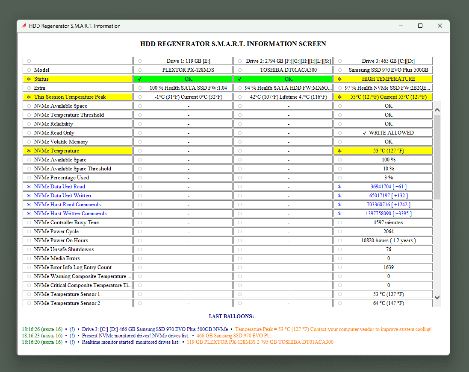
Task: Select radio circle beside NVMe Power On Hours
Action: pos(29,240)
